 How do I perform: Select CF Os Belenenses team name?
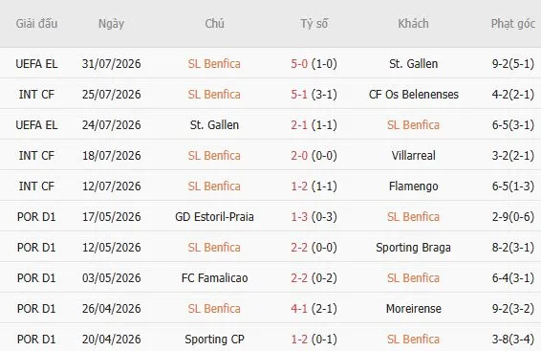click(x=413, y=95)
